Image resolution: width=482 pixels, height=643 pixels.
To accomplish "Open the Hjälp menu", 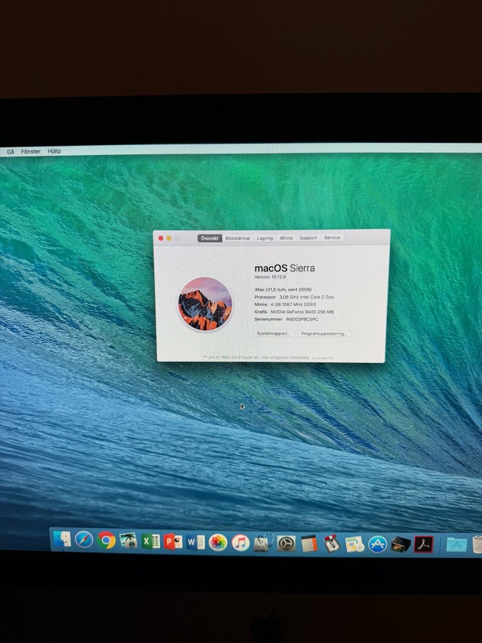I will [54, 151].
